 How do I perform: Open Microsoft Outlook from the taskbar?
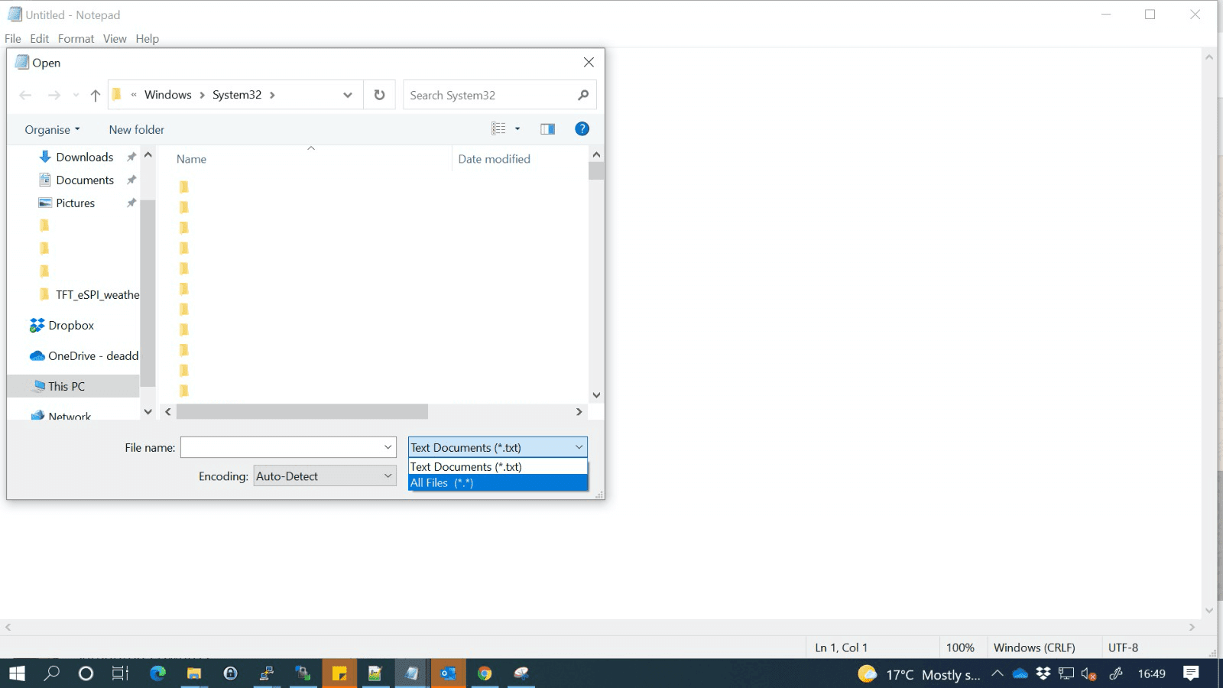click(x=448, y=673)
